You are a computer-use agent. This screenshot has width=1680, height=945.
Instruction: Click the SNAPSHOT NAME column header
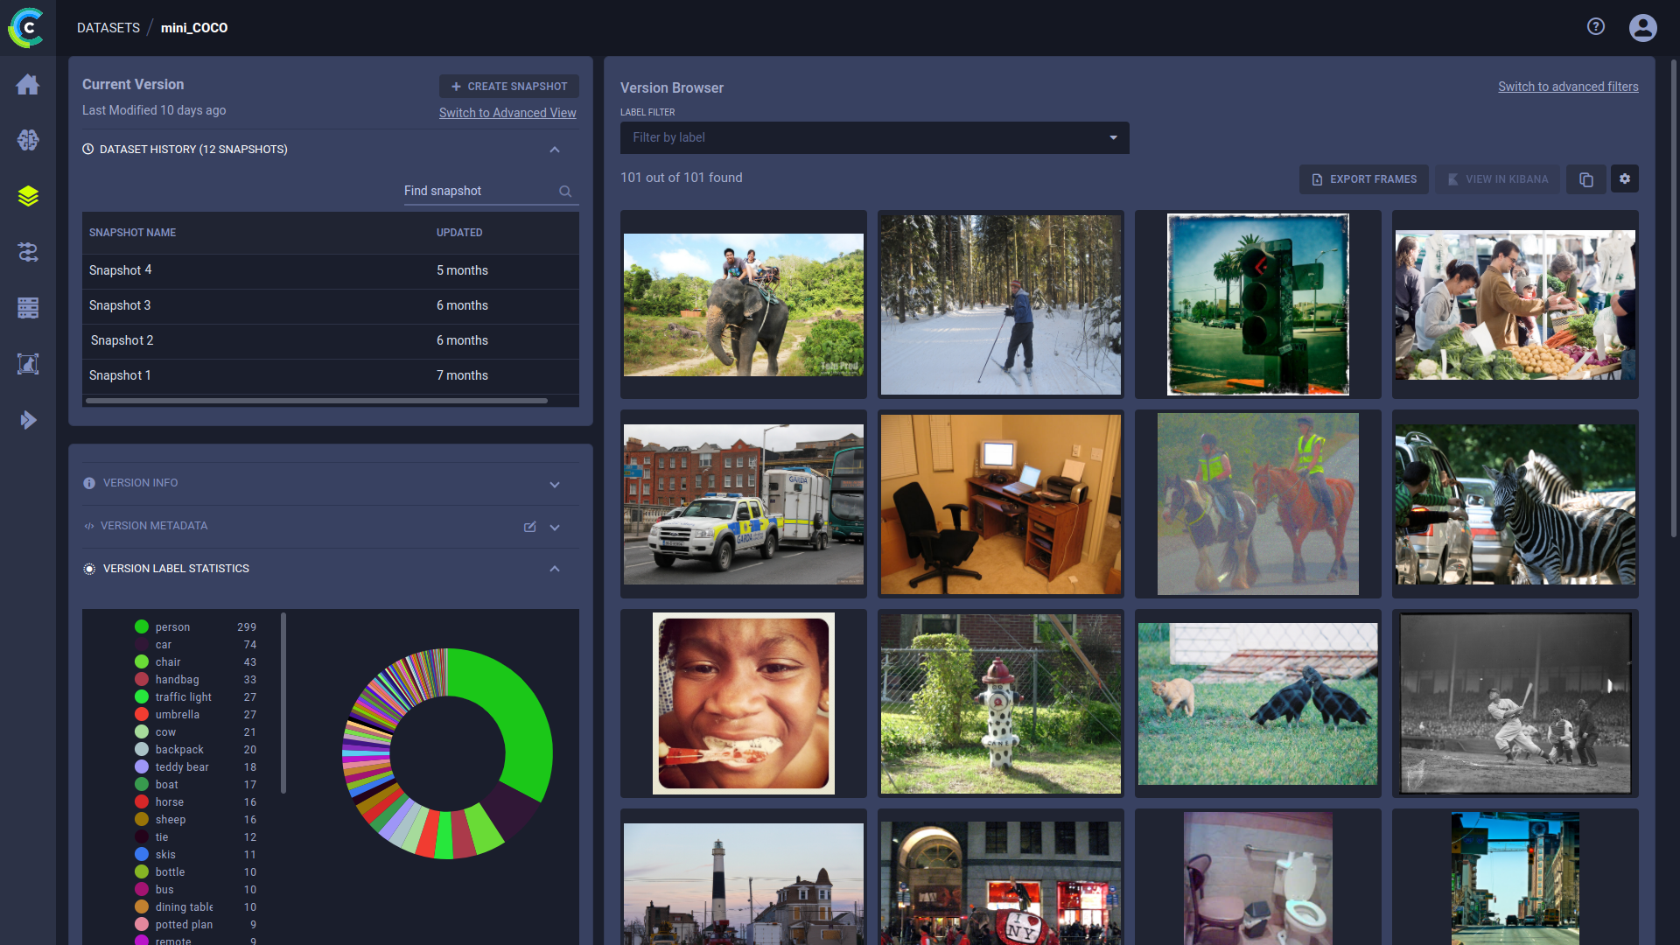[132, 233]
